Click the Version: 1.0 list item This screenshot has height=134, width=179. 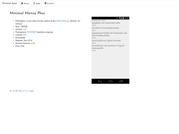tap(21, 29)
